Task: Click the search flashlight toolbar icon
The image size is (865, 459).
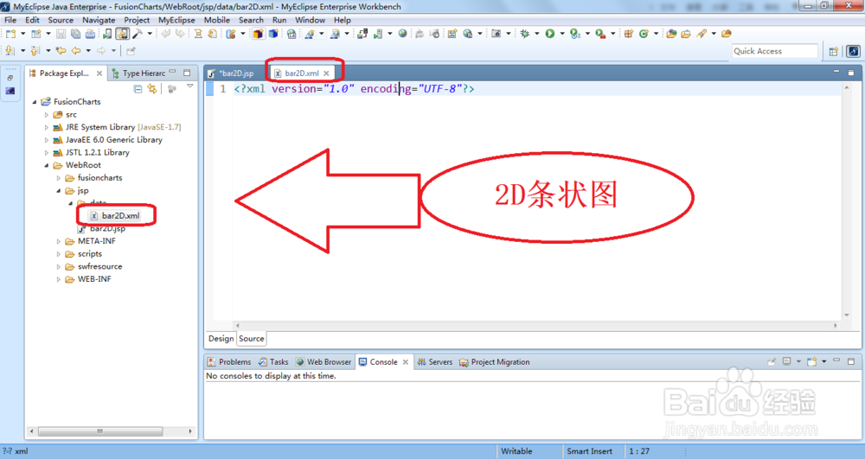Action: click(702, 34)
